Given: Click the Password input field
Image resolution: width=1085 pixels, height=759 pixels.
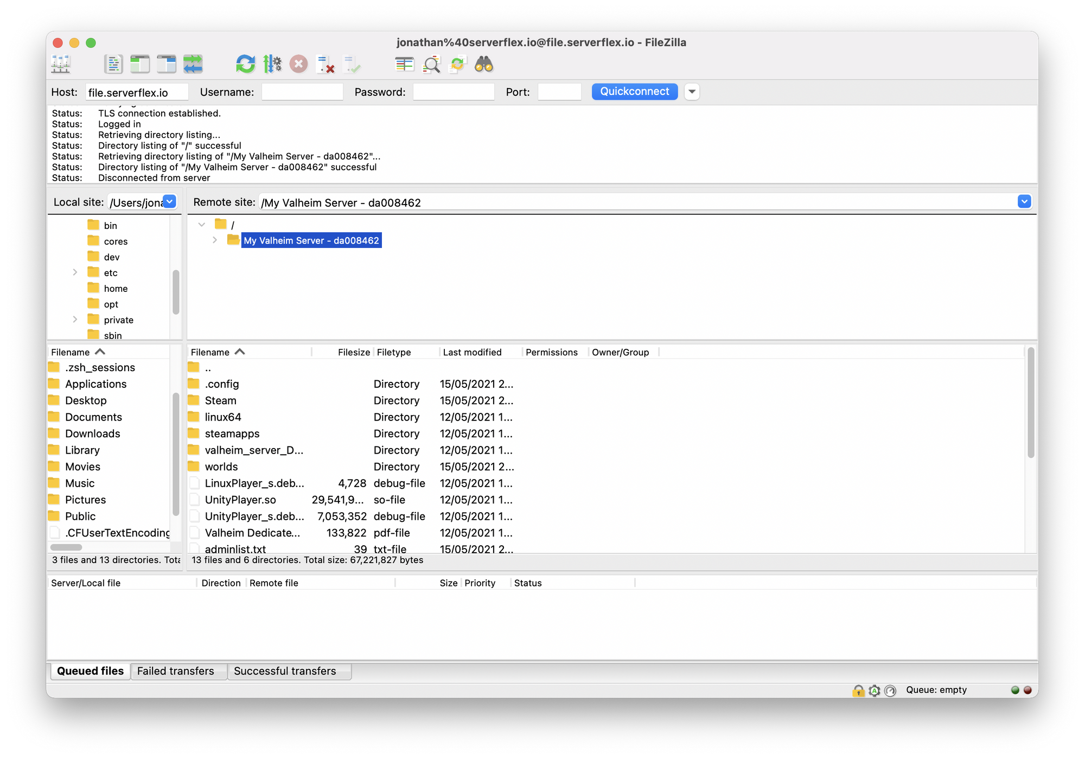Looking at the screenshot, I should click(x=454, y=92).
